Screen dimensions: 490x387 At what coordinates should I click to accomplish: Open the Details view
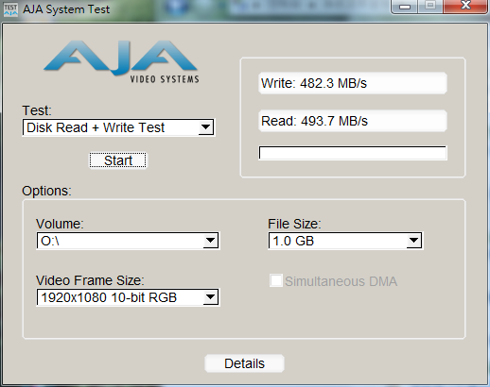click(x=244, y=363)
